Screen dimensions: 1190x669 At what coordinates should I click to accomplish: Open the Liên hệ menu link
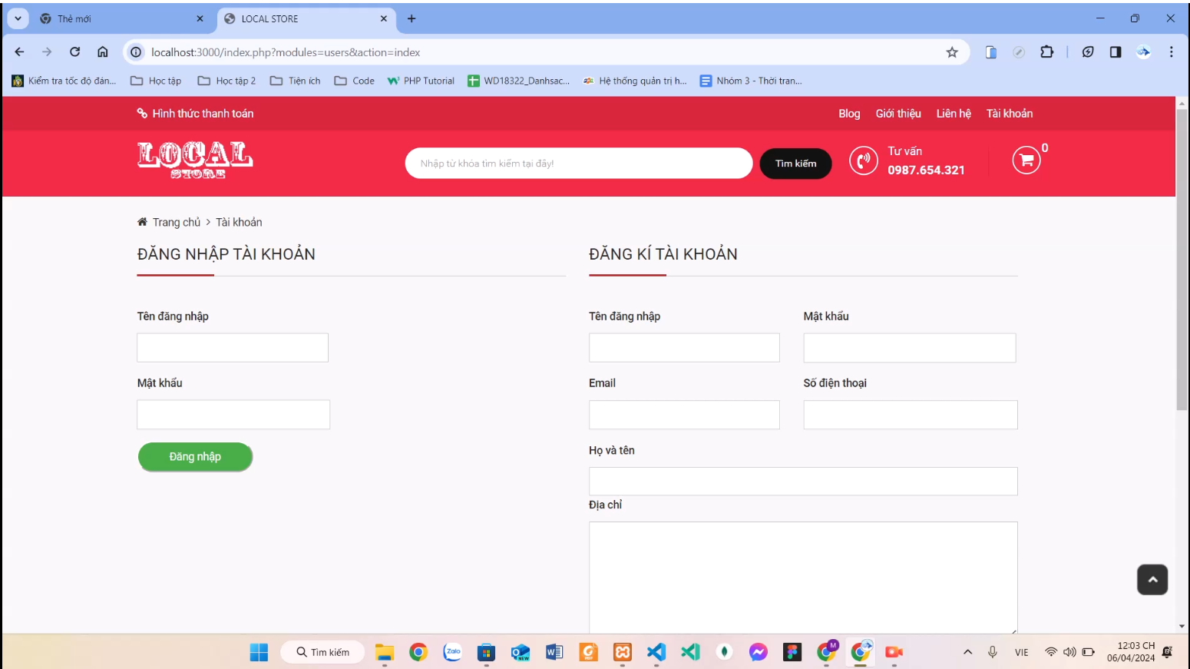[x=954, y=114]
